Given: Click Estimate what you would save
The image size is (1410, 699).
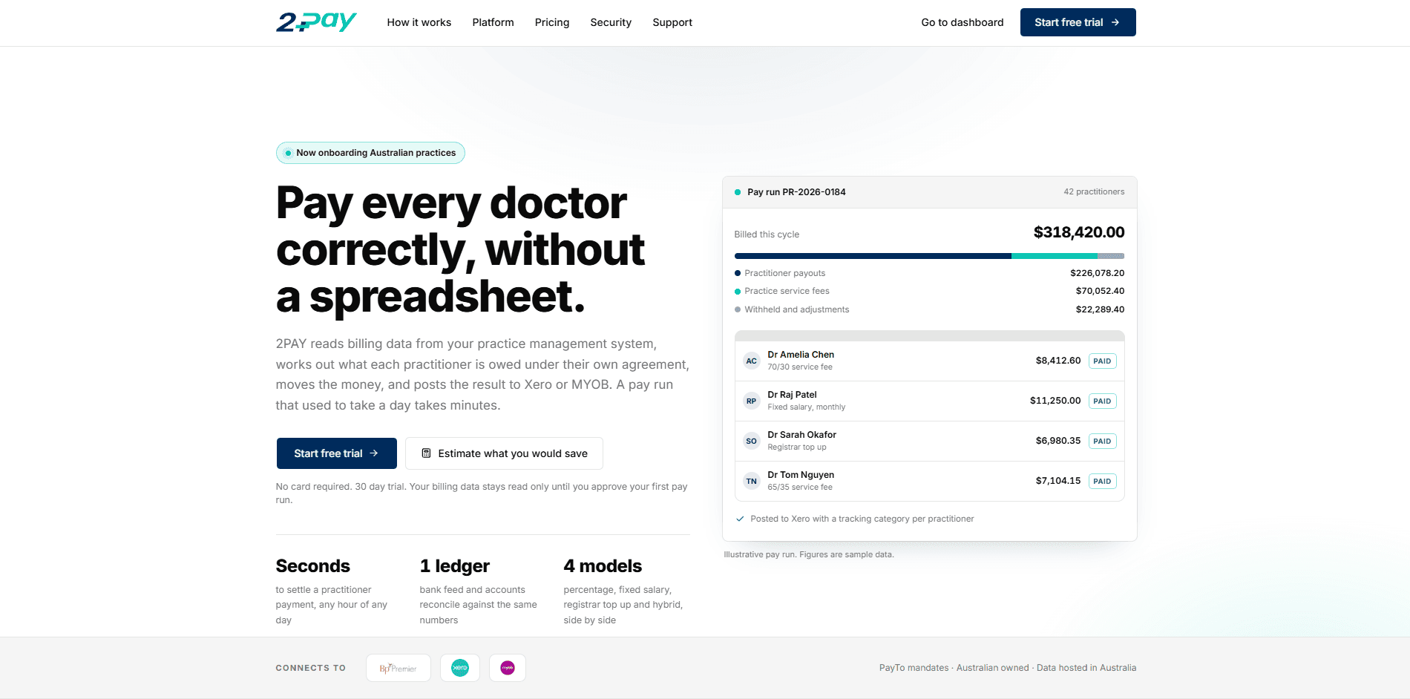Looking at the screenshot, I should pos(504,453).
